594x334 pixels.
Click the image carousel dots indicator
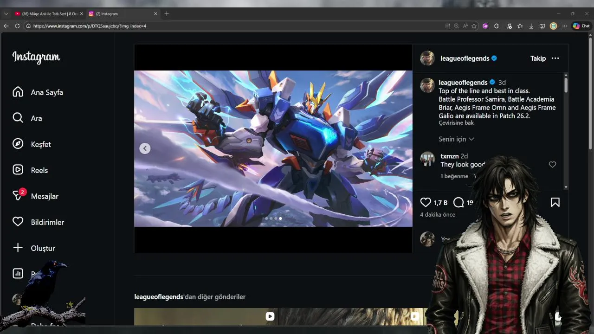click(273, 218)
